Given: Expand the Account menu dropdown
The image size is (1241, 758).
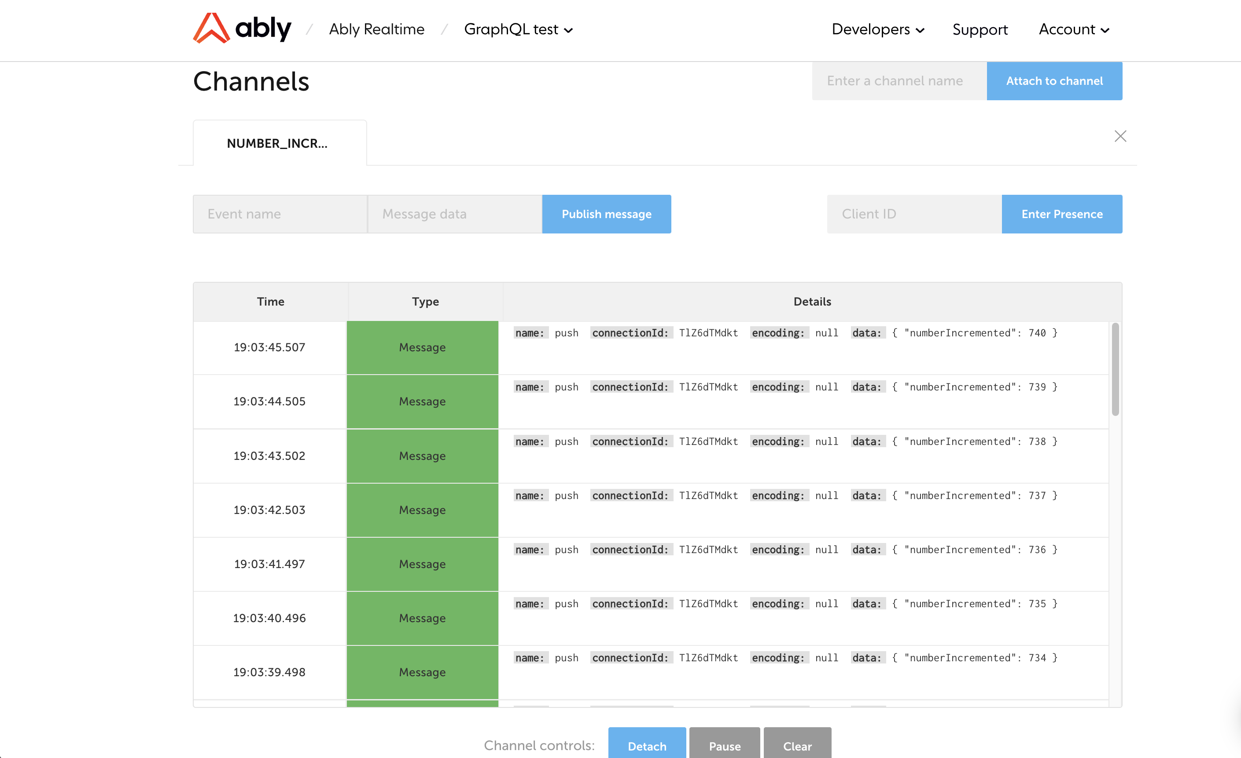Looking at the screenshot, I should tap(1072, 30).
